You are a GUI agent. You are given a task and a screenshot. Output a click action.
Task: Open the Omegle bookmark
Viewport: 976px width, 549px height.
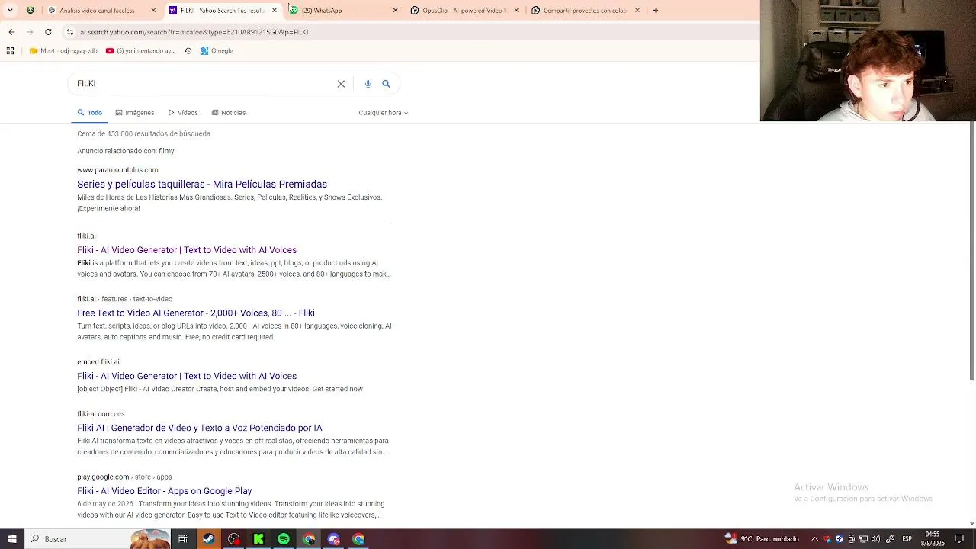[217, 51]
